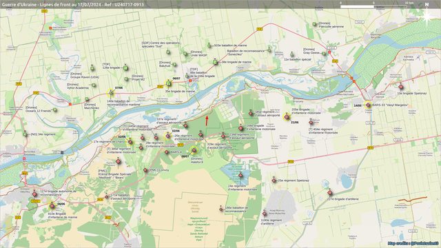Screen dimensions: 441x248
Task: Click the 35e brigade de marine green marker
Action: point(168,83)
